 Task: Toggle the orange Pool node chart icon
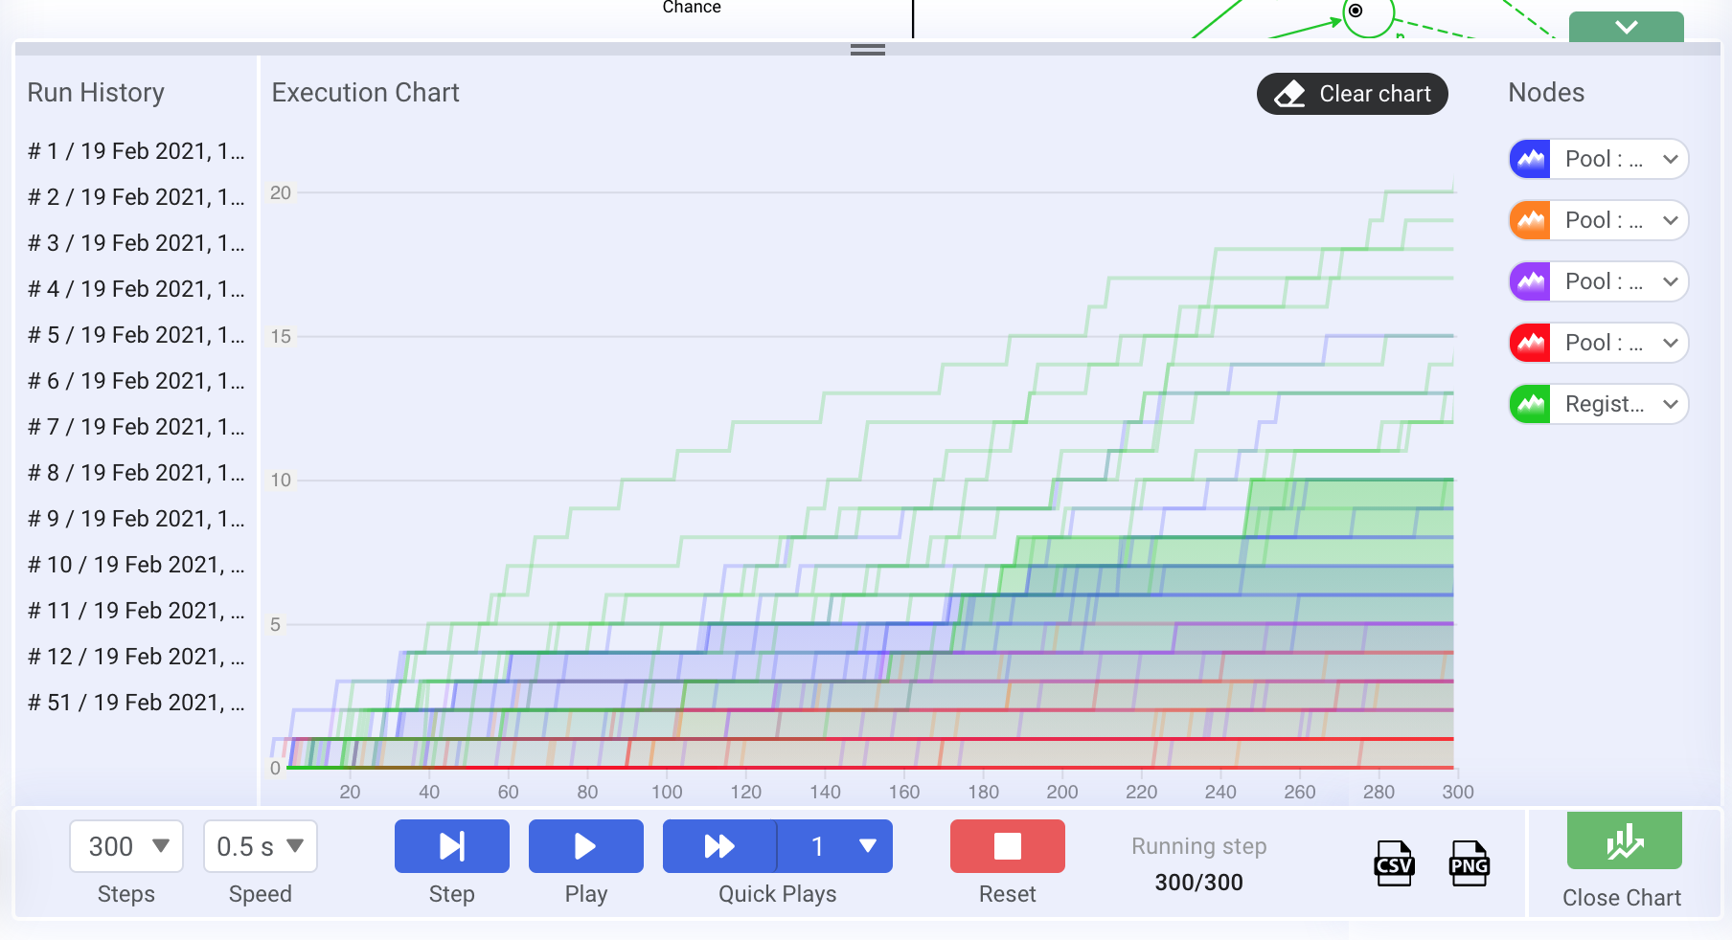pyautogui.click(x=1531, y=220)
